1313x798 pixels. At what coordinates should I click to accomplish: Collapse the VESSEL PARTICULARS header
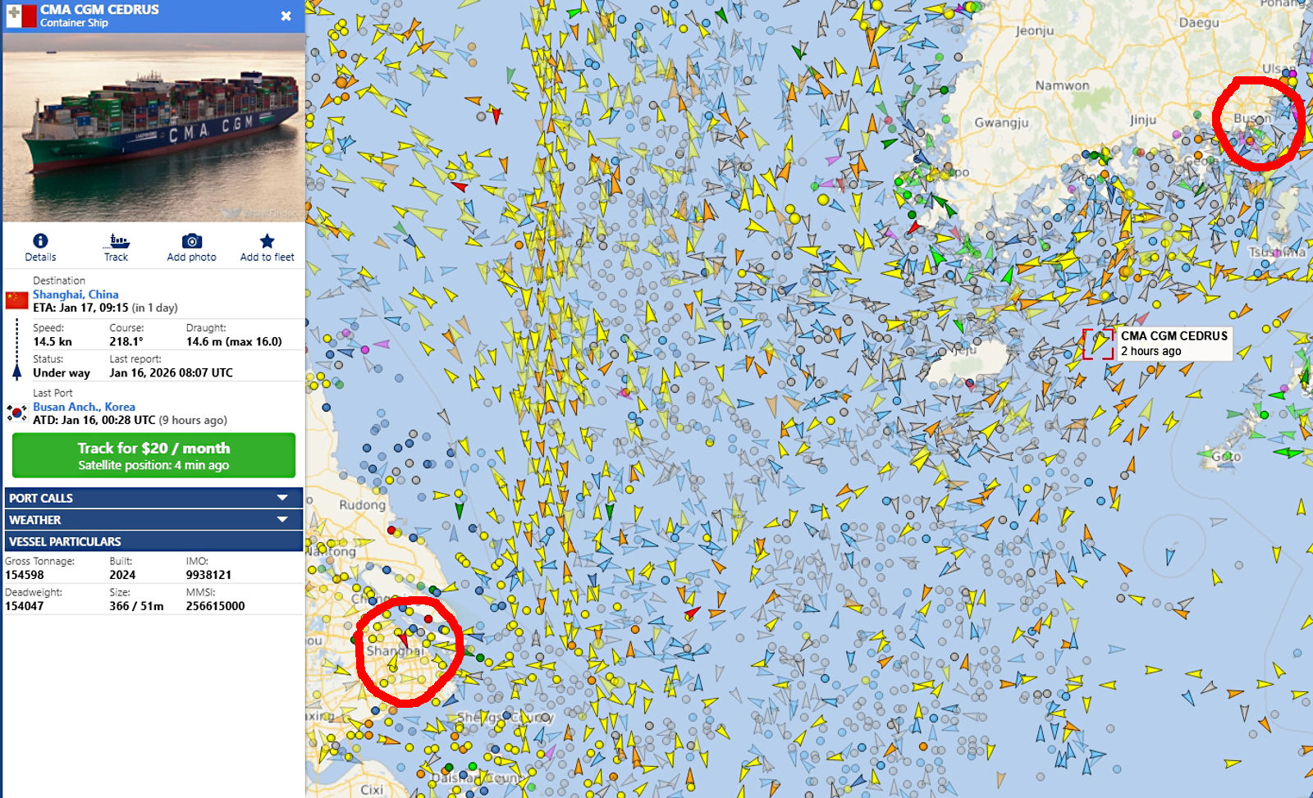pyautogui.click(x=153, y=541)
